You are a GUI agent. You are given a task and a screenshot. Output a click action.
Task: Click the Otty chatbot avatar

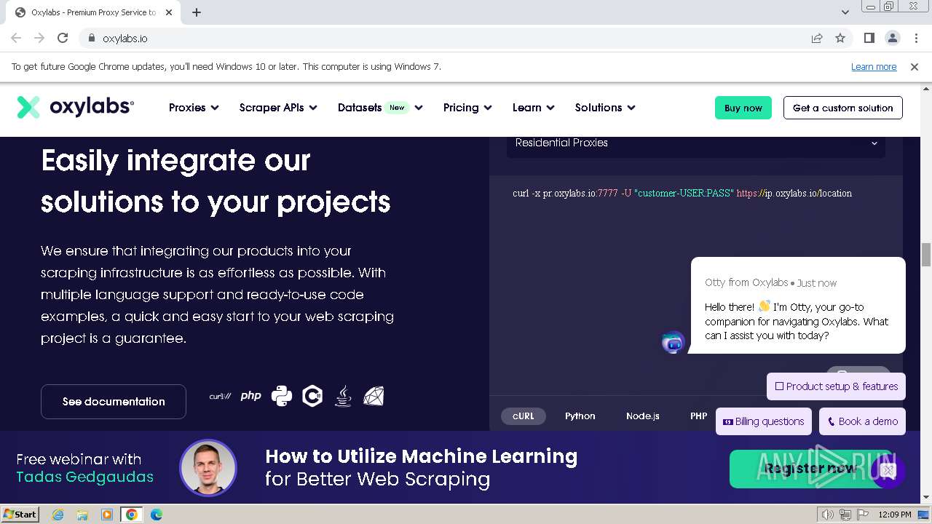click(x=674, y=342)
